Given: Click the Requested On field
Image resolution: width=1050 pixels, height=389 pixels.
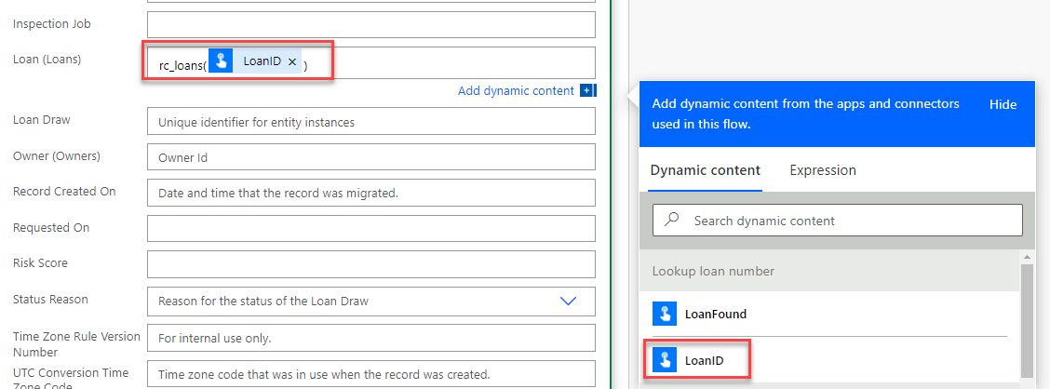Looking at the screenshot, I should click(370, 228).
